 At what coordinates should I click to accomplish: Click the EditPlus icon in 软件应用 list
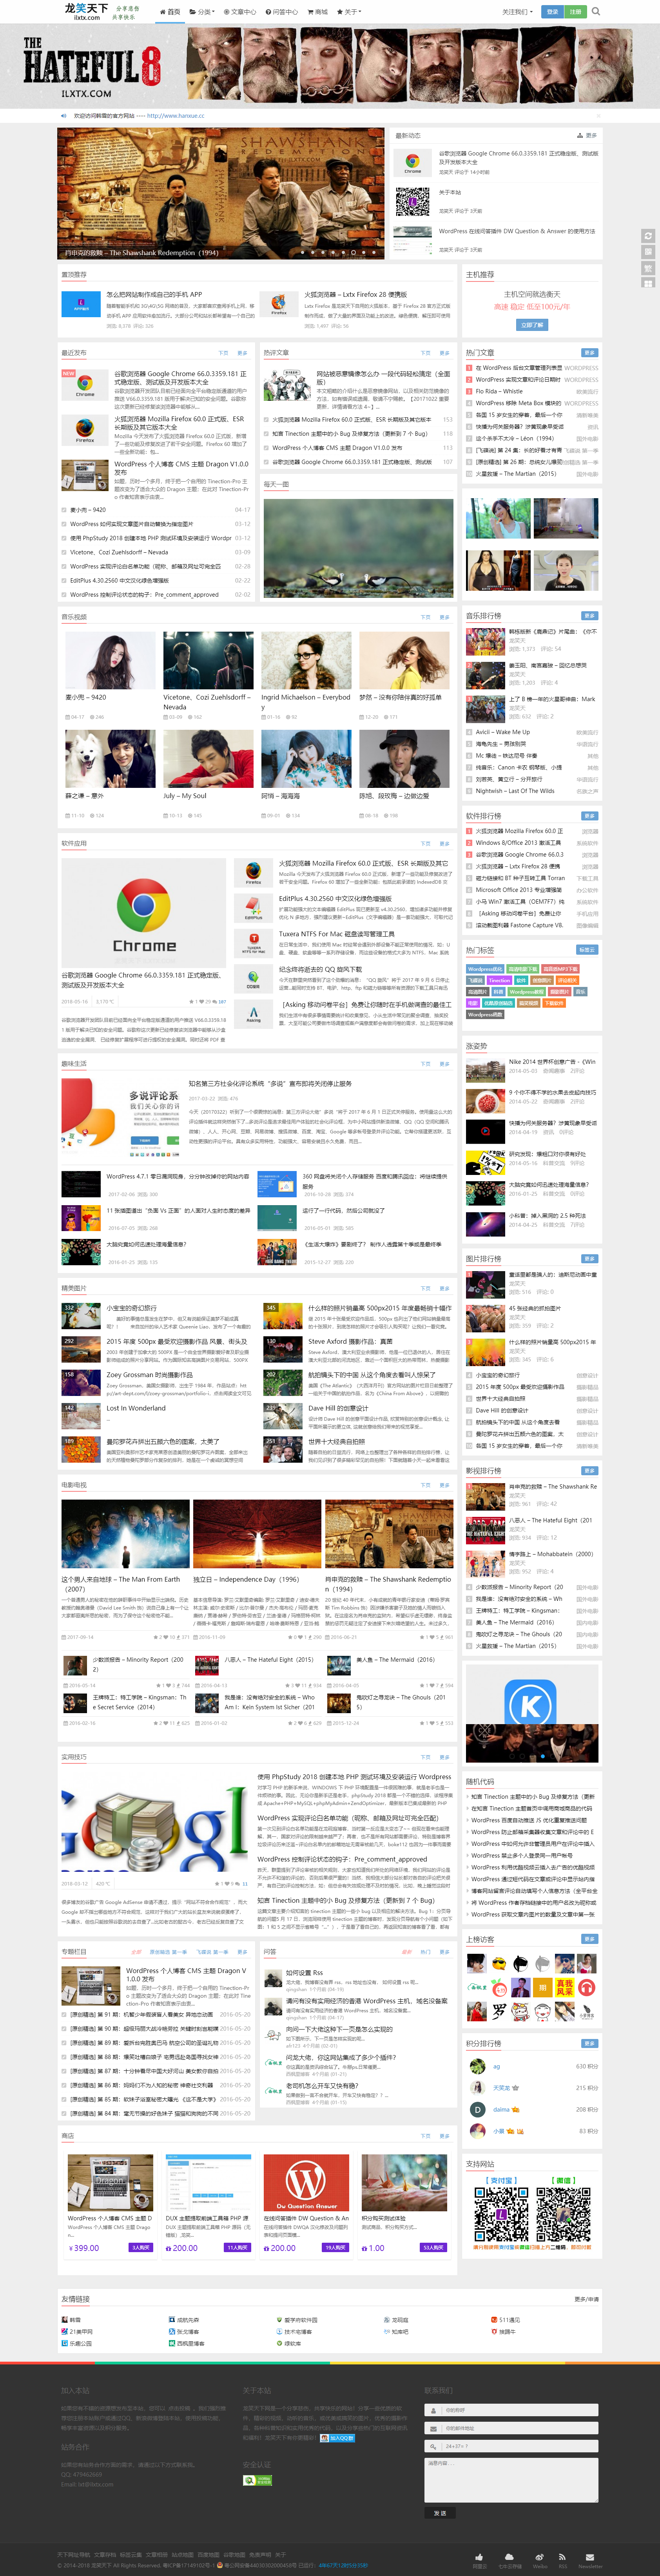coord(254,908)
